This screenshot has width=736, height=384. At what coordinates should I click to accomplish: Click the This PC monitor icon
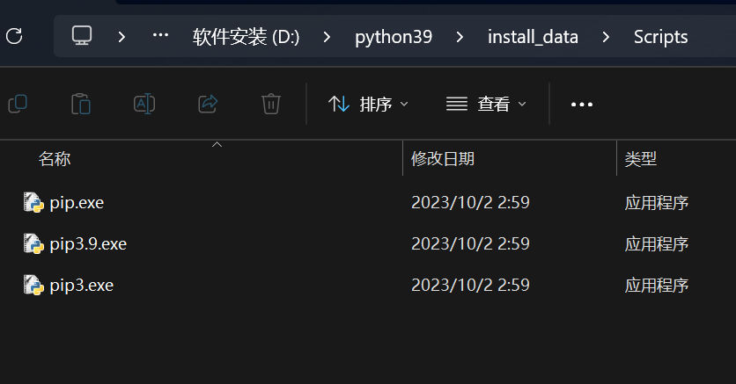click(x=82, y=36)
